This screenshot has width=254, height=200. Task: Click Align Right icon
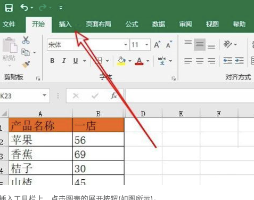211,61
